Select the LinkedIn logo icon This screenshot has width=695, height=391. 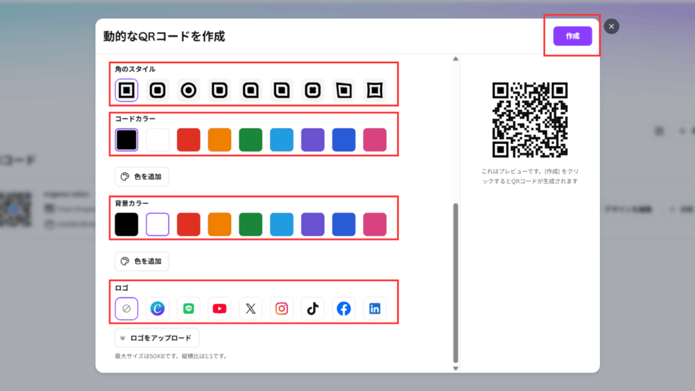pos(375,309)
